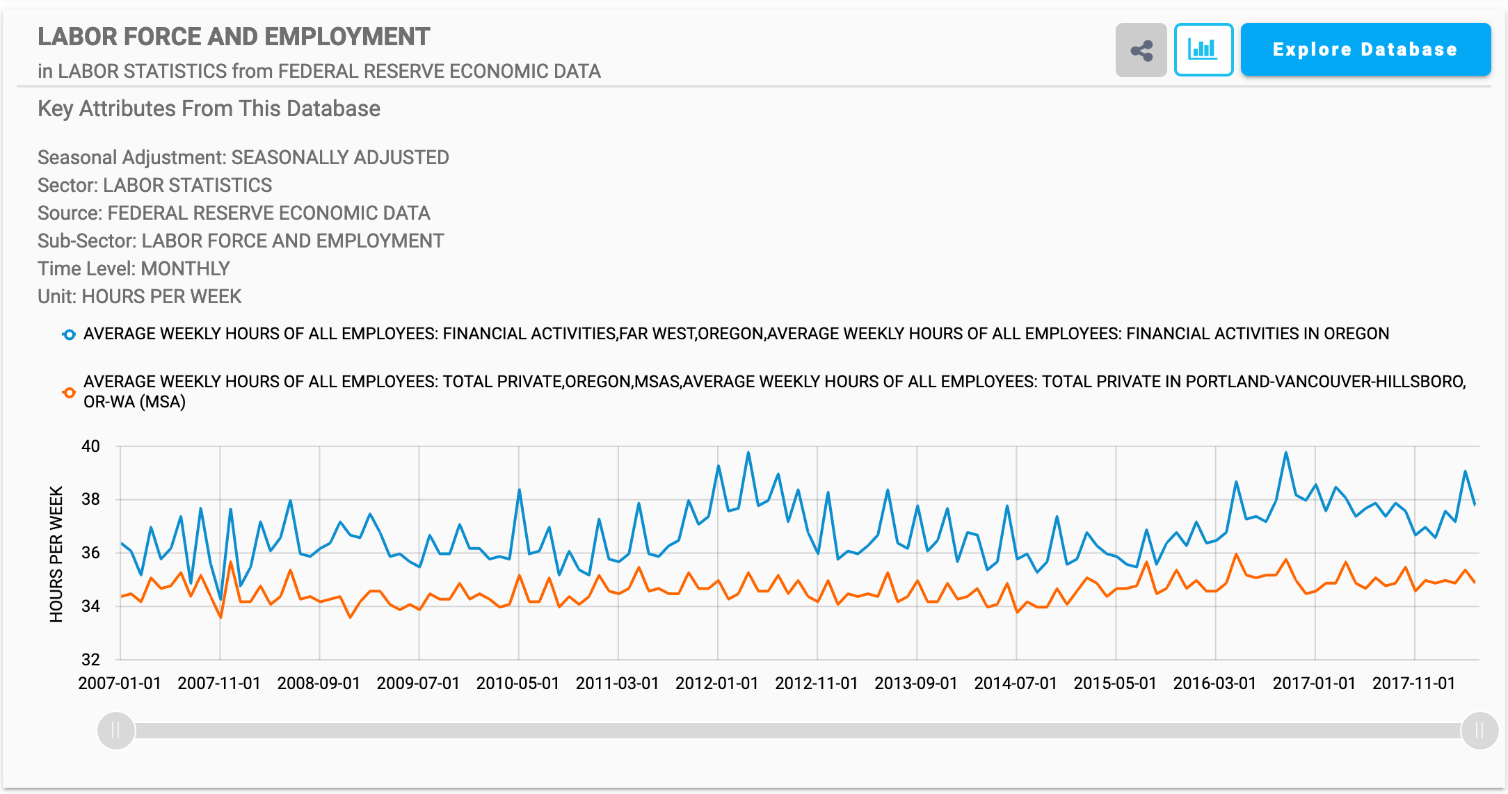Click 'Sector: LABOR STATISTICS' text
The height and width of the screenshot is (794, 1508).
155,185
